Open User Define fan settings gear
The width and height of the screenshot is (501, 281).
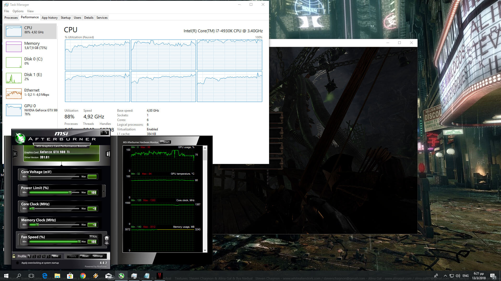pos(106,240)
